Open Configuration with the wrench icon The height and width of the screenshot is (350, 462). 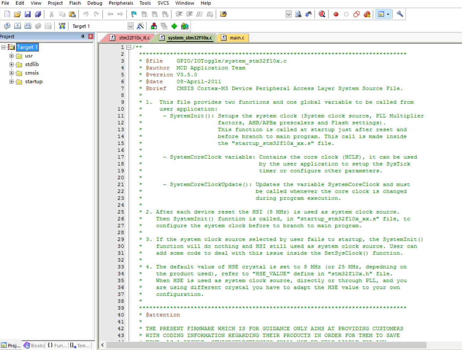[x=400, y=14]
